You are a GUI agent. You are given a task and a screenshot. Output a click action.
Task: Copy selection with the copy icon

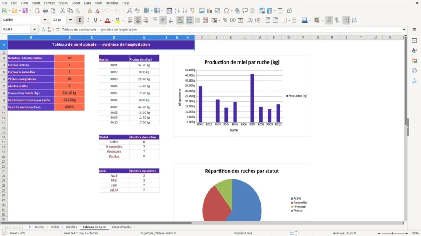(70, 11)
